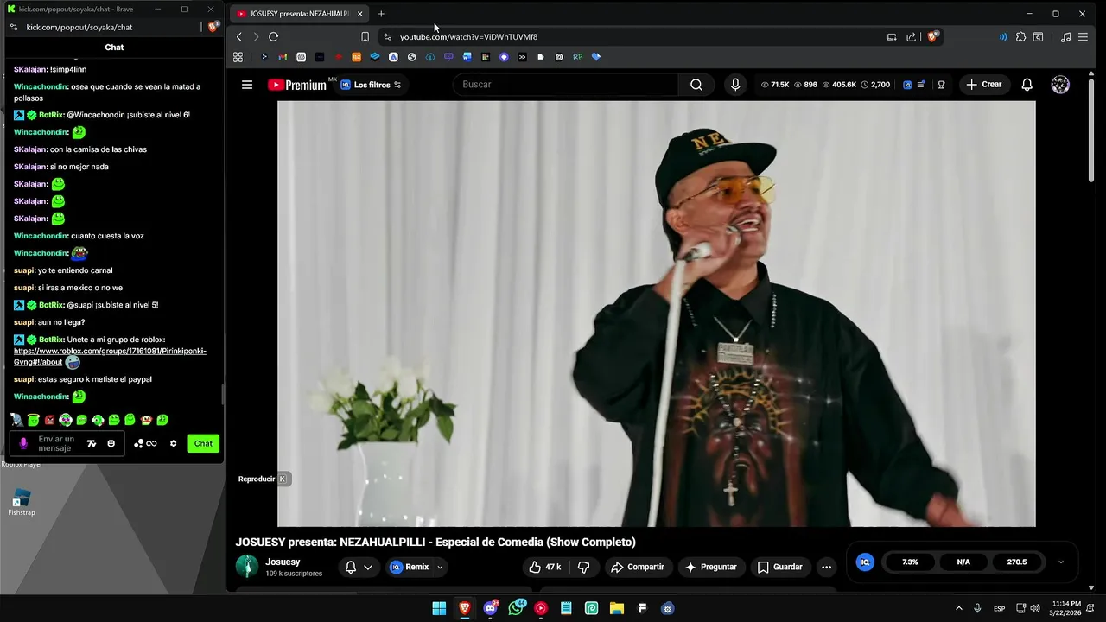This screenshot has width=1106, height=622.
Task: Open the channel points icon in Kick chat
Action: (x=145, y=443)
